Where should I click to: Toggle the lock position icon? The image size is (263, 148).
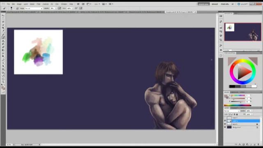(235, 114)
